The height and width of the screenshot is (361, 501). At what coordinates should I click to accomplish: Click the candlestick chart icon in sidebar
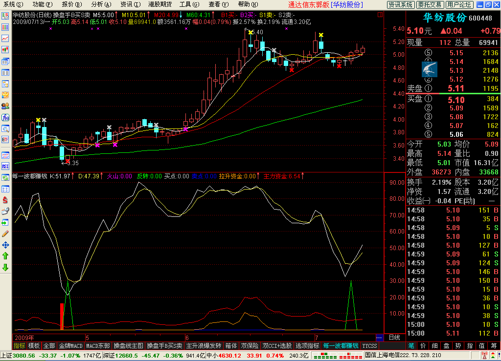point(5,49)
